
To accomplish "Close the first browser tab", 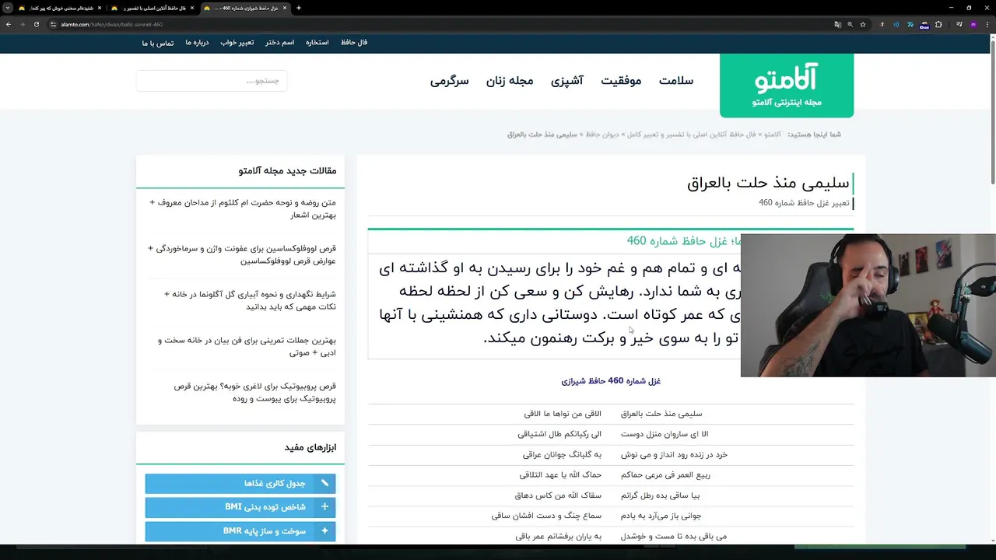I will pyautogui.click(x=100, y=8).
